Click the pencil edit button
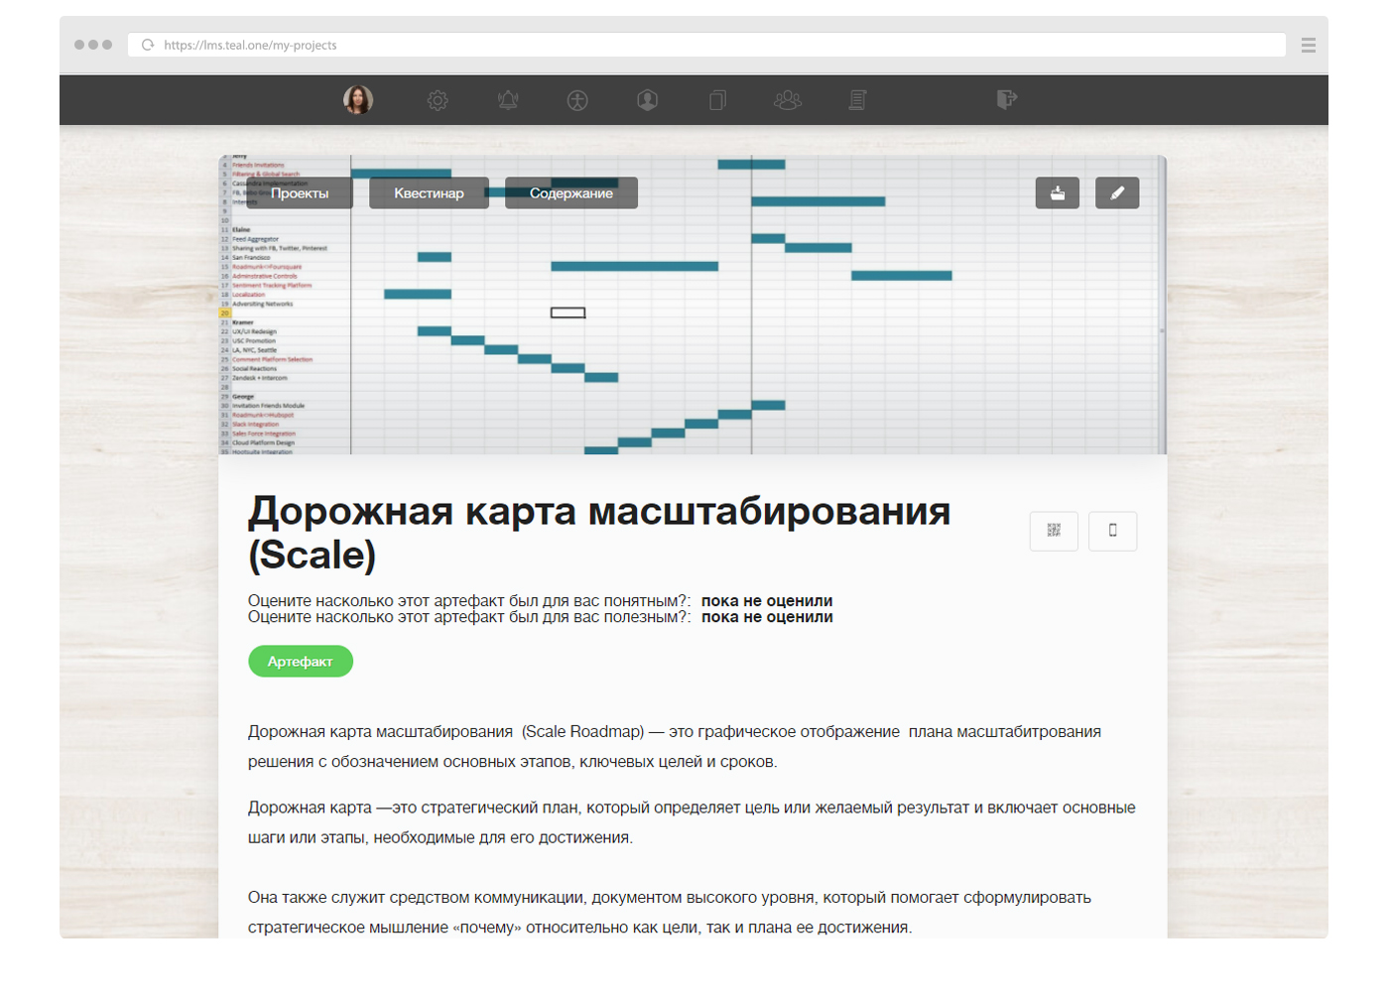The image size is (1389, 998). click(1117, 193)
